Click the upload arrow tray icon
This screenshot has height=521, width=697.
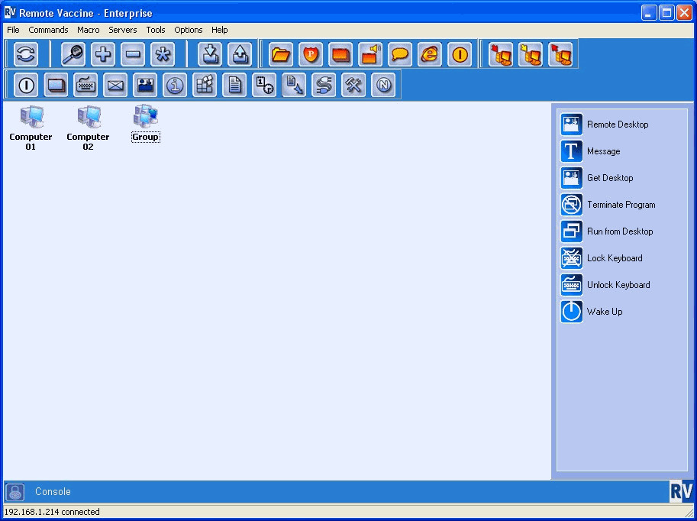(x=240, y=54)
